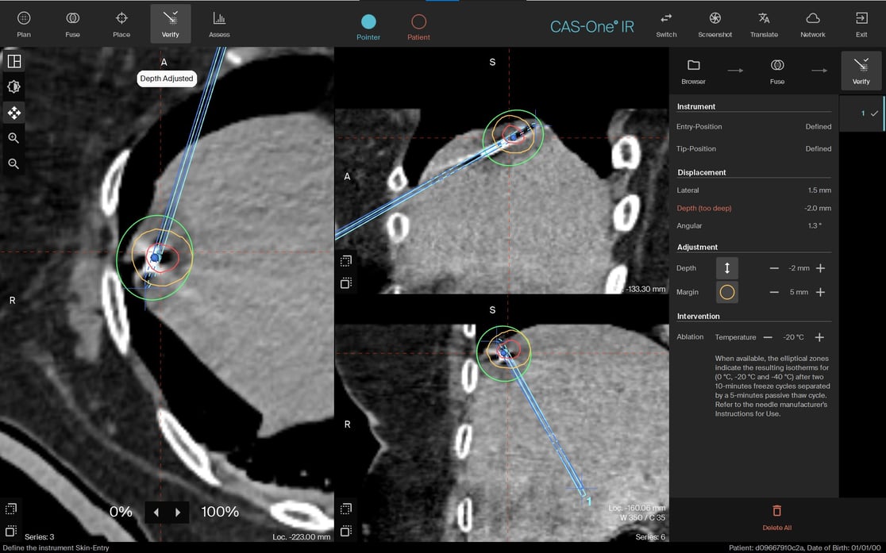Select the pan move tool
Screen dimensions: 886x553
tap(14, 113)
